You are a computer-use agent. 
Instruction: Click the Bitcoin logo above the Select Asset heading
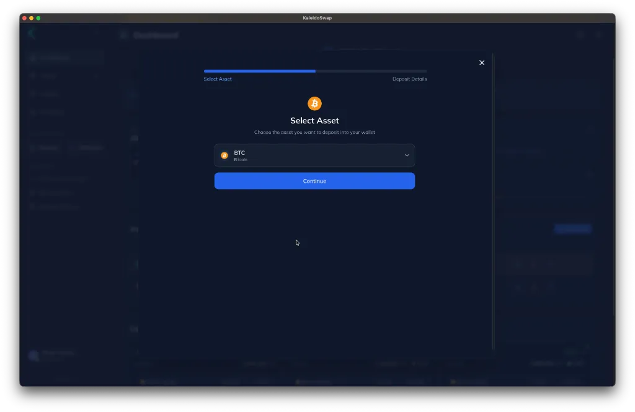tap(314, 103)
